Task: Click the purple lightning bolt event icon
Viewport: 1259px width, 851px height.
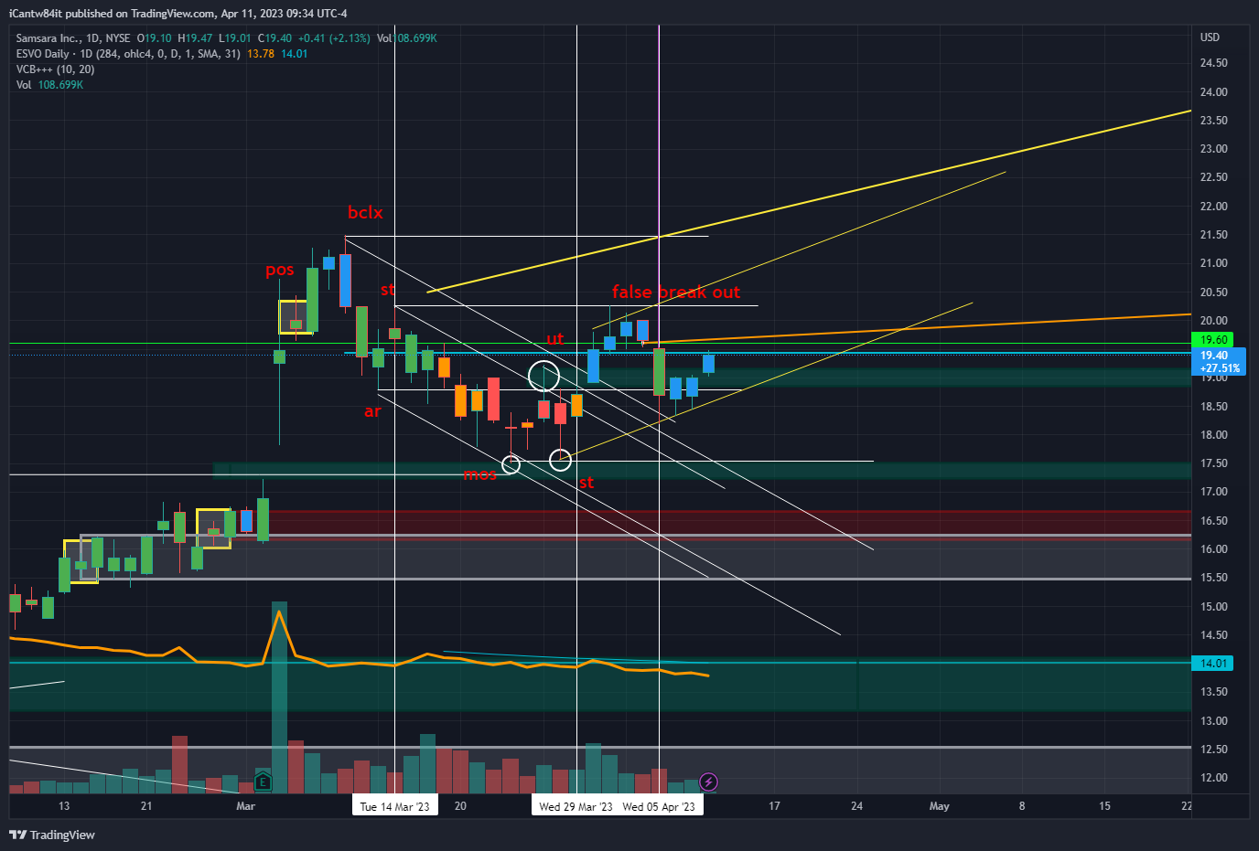Action: [708, 782]
